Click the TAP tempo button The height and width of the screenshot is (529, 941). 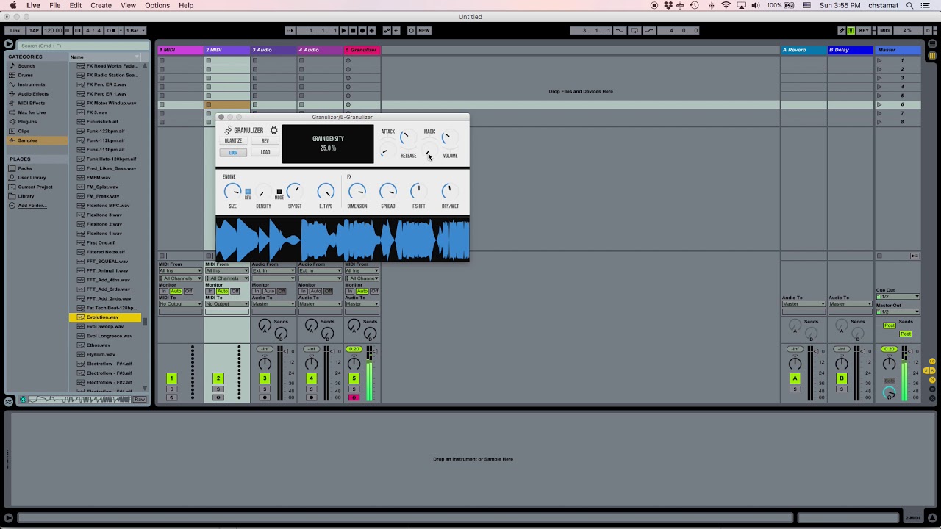tap(34, 31)
